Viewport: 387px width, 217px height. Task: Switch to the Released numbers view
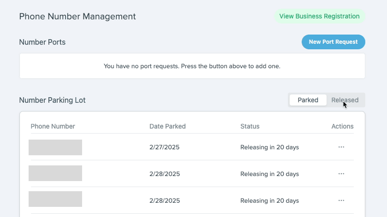coord(345,100)
